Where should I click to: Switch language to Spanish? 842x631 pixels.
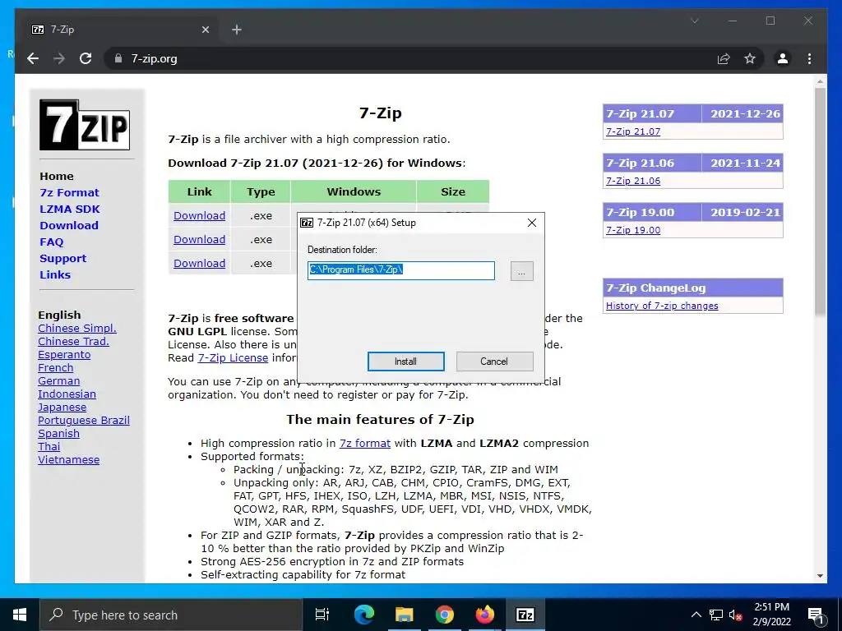tap(59, 434)
